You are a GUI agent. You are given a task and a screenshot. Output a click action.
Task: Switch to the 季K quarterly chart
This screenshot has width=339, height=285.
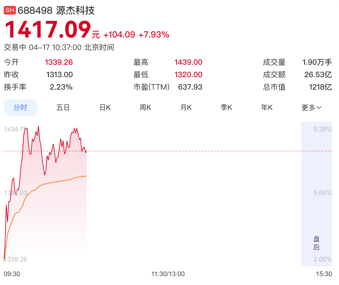point(226,107)
